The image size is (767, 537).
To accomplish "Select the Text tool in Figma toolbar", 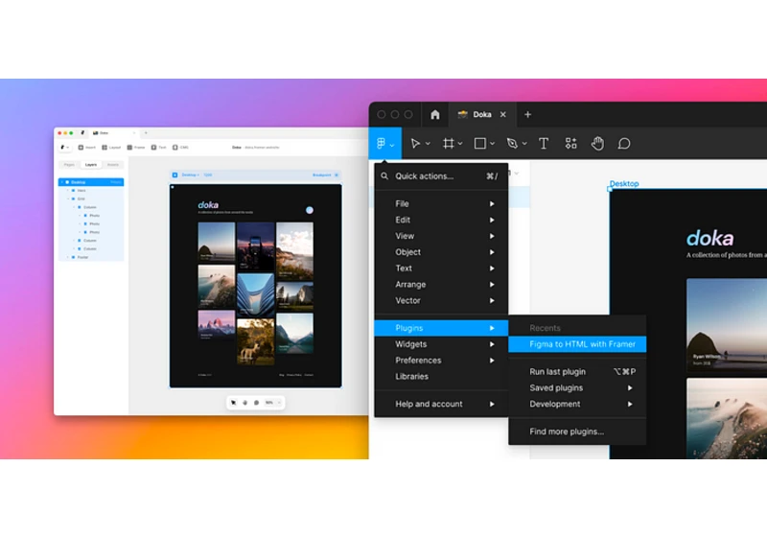I will [544, 143].
